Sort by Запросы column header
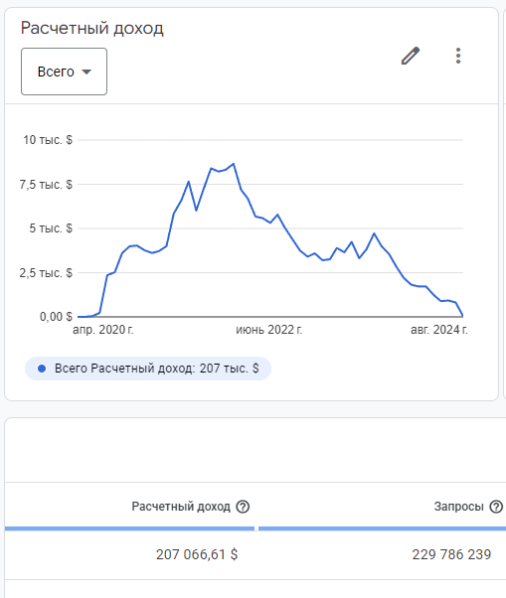The width and height of the screenshot is (506, 598). (458, 507)
